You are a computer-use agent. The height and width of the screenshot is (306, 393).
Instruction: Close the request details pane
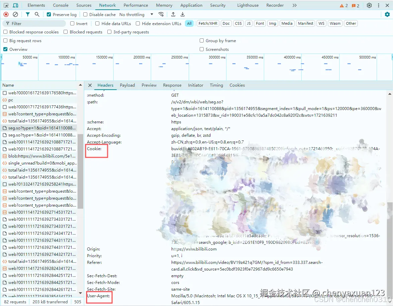[x=90, y=85]
